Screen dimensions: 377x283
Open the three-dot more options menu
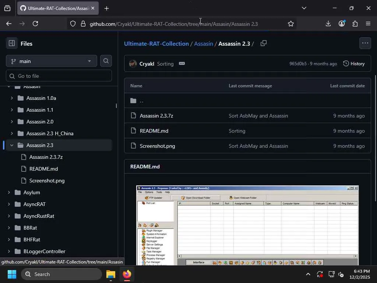tap(365, 43)
